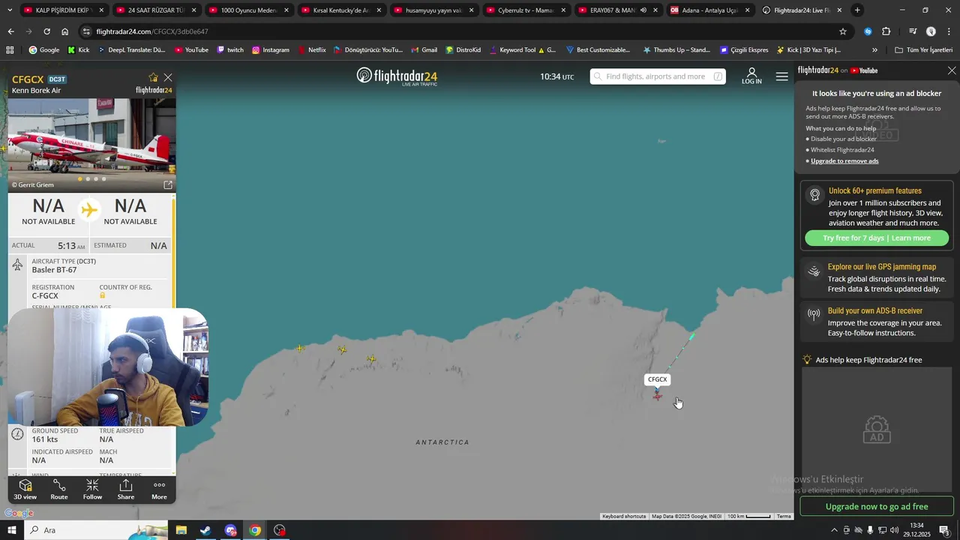The height and width of the screenshot is (540, 960).
Task: Open the Instagram bookmark
Action: click(270, 49)
